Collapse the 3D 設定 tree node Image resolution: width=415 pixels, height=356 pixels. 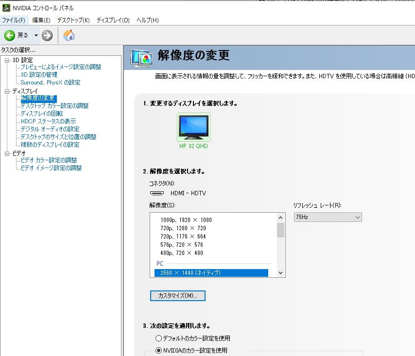point(7,60)
